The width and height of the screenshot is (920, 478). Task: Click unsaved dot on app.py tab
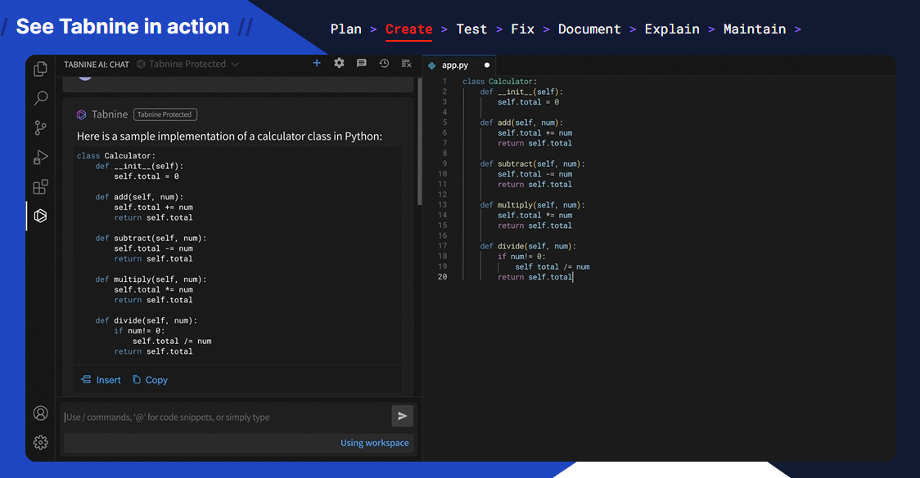(487, 65)
